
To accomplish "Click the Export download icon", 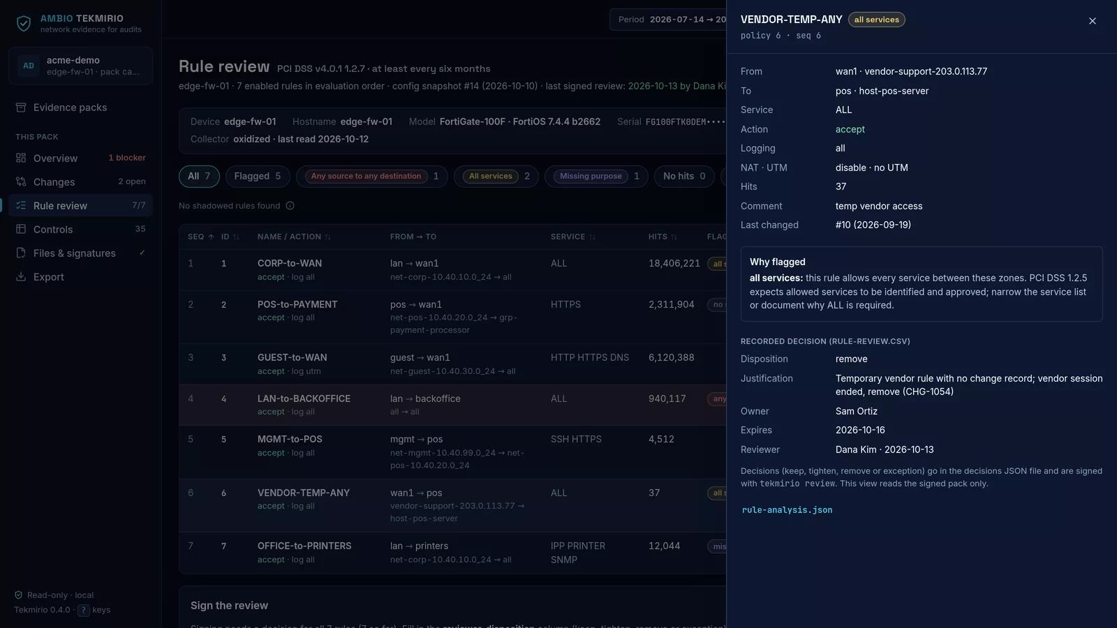I will [x=21, y=277].
